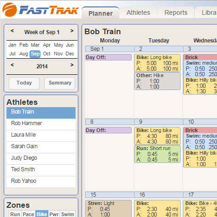Viewport: 217px width, 217px height.
Task: Open Swim medium segment on Sep 3
Action: (x=200, y=68)
